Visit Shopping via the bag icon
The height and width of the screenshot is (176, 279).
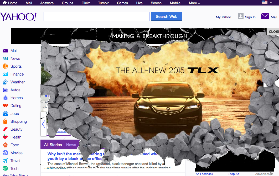(6, 121)
